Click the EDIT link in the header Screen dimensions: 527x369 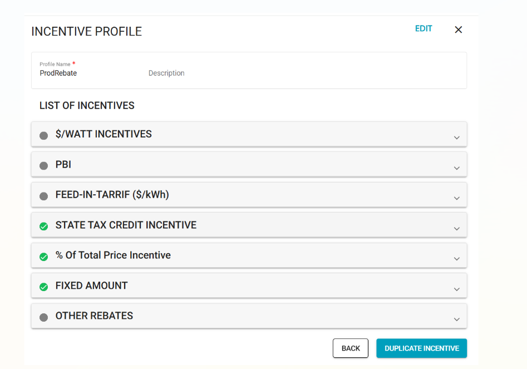tap(423, 28)
